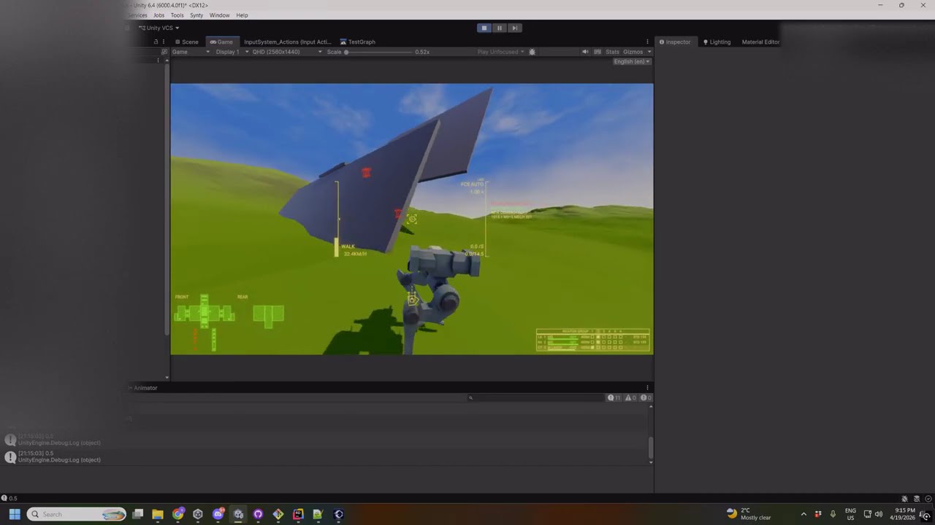Open the Display 1 dropdown

(232, 52)
